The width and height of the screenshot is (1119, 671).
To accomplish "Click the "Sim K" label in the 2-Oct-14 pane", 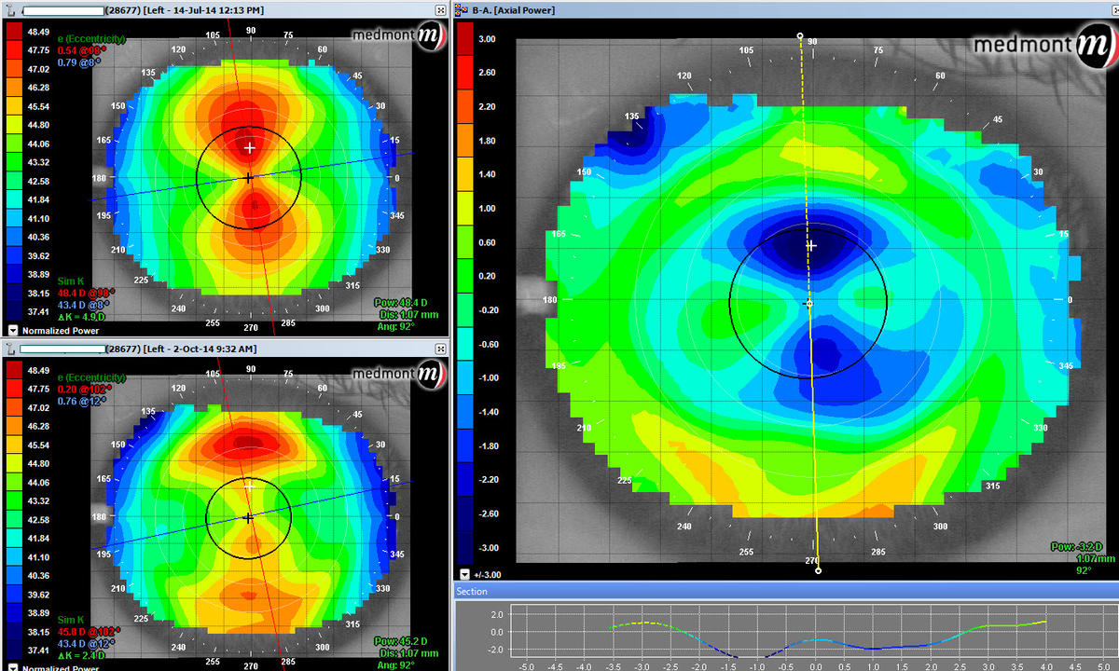I will pyautogui.click(x=71, y=620).
